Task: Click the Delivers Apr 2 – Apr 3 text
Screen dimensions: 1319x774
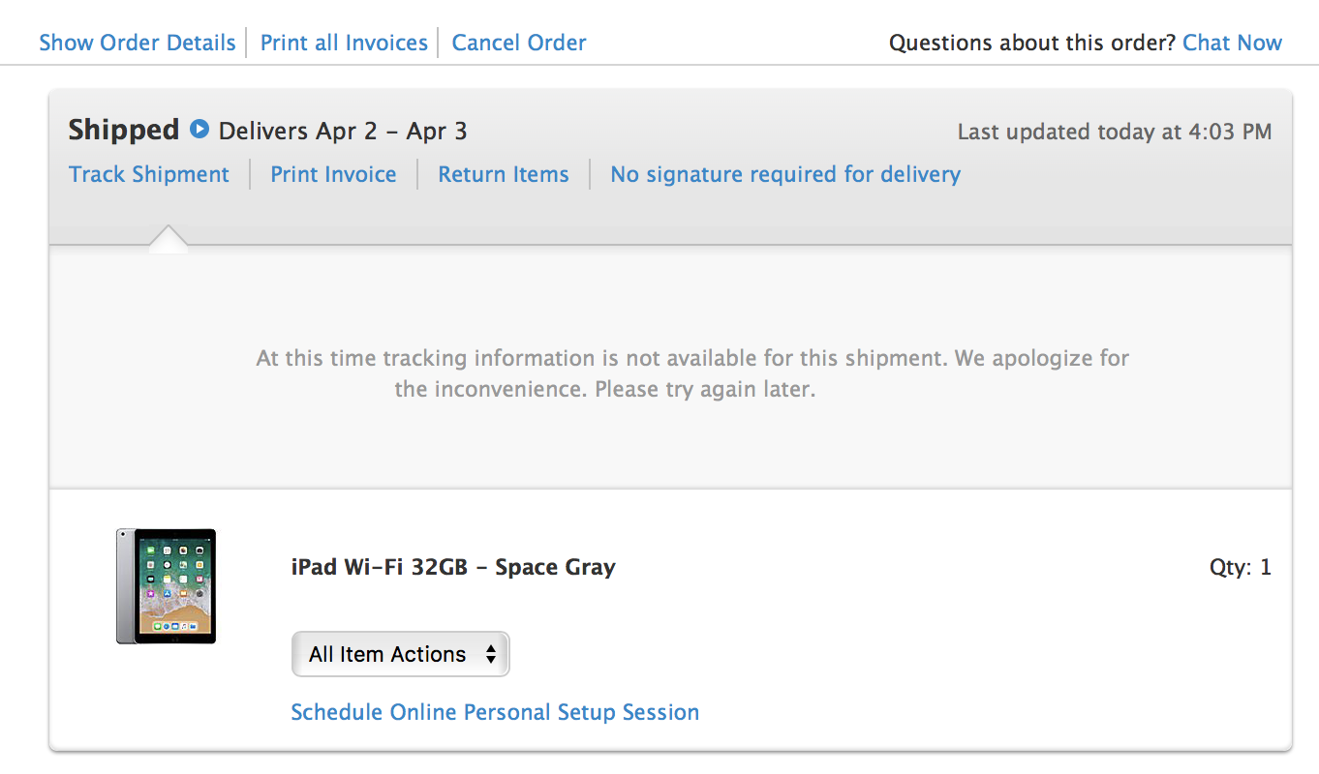Action: (343, 132)
